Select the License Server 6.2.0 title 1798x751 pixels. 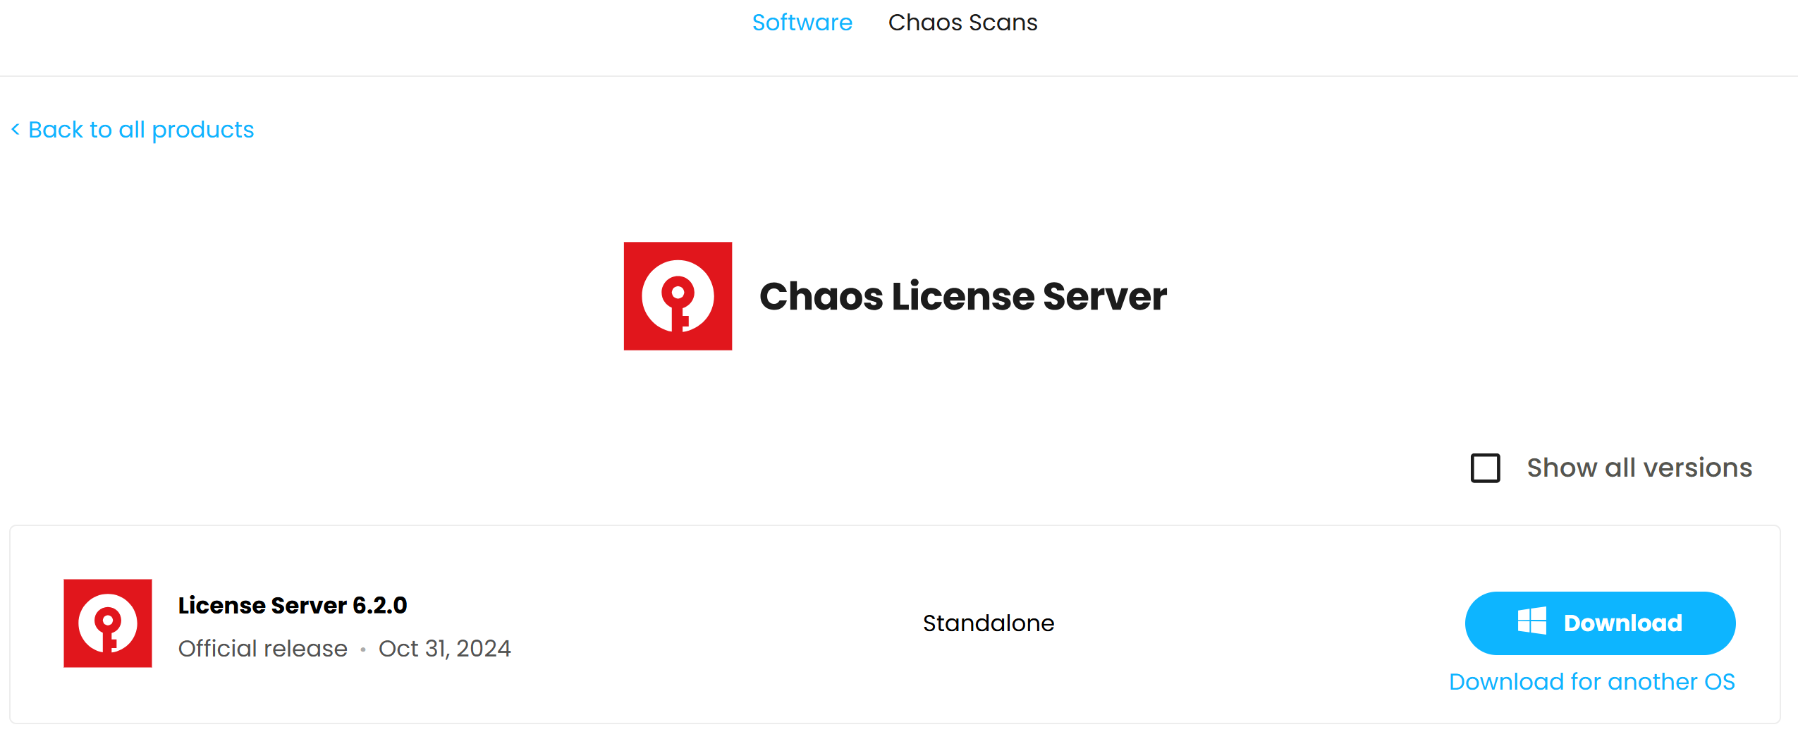293,605
